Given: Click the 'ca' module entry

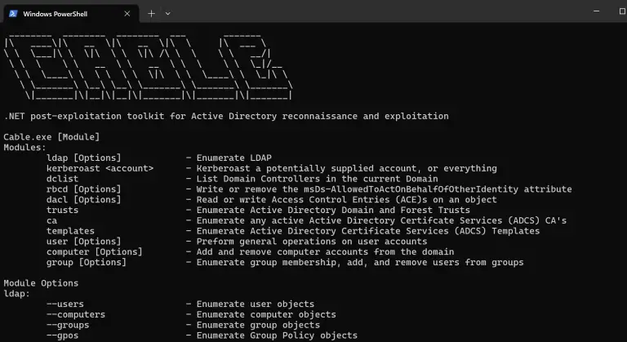Looking at the screenshot, I should click(x=51, y=221).
